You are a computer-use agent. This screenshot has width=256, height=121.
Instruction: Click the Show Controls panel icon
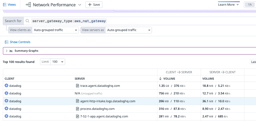(x=6, y=42)
